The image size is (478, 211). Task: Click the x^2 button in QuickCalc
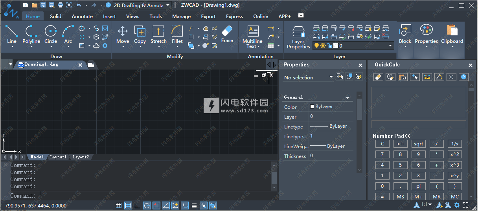coord(455,154)
